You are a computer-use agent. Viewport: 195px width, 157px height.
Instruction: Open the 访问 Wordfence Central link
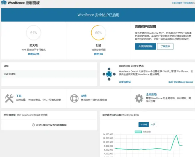pos(181,82)
